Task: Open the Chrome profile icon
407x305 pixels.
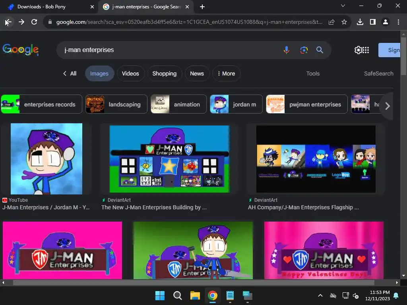Action: click(x=386, y=22)
